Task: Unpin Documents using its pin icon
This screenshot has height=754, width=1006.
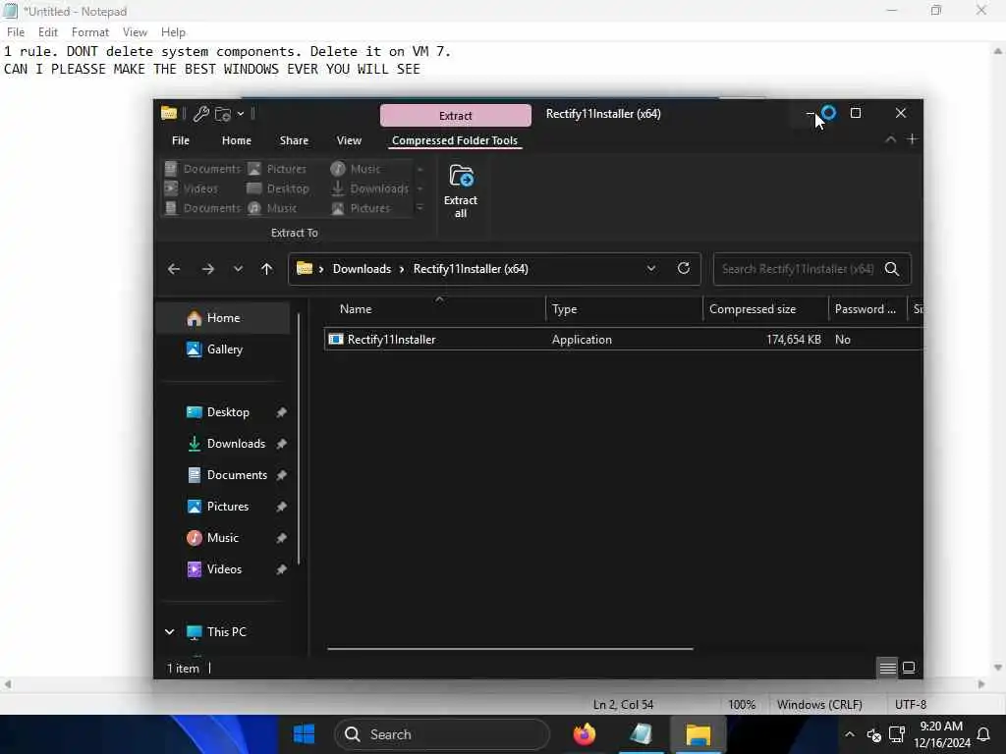Action: (281, 475)
